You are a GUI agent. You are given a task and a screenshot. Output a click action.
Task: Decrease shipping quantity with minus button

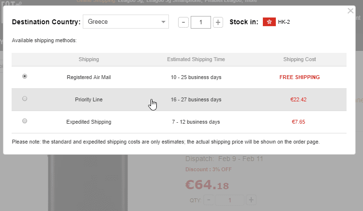click(183, 22)
